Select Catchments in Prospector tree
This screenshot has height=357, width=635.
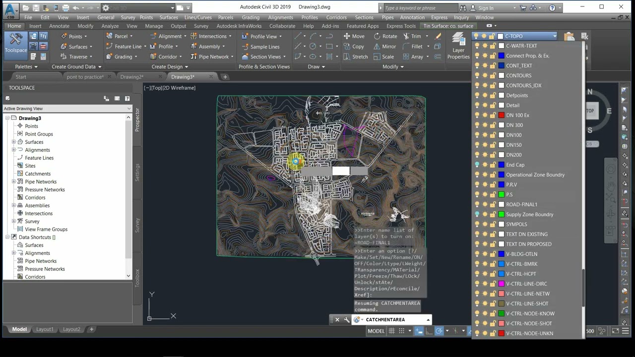point(38,174)
